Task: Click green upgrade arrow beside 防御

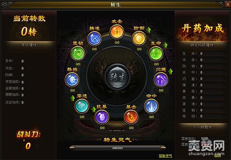Action: [149, 30]
